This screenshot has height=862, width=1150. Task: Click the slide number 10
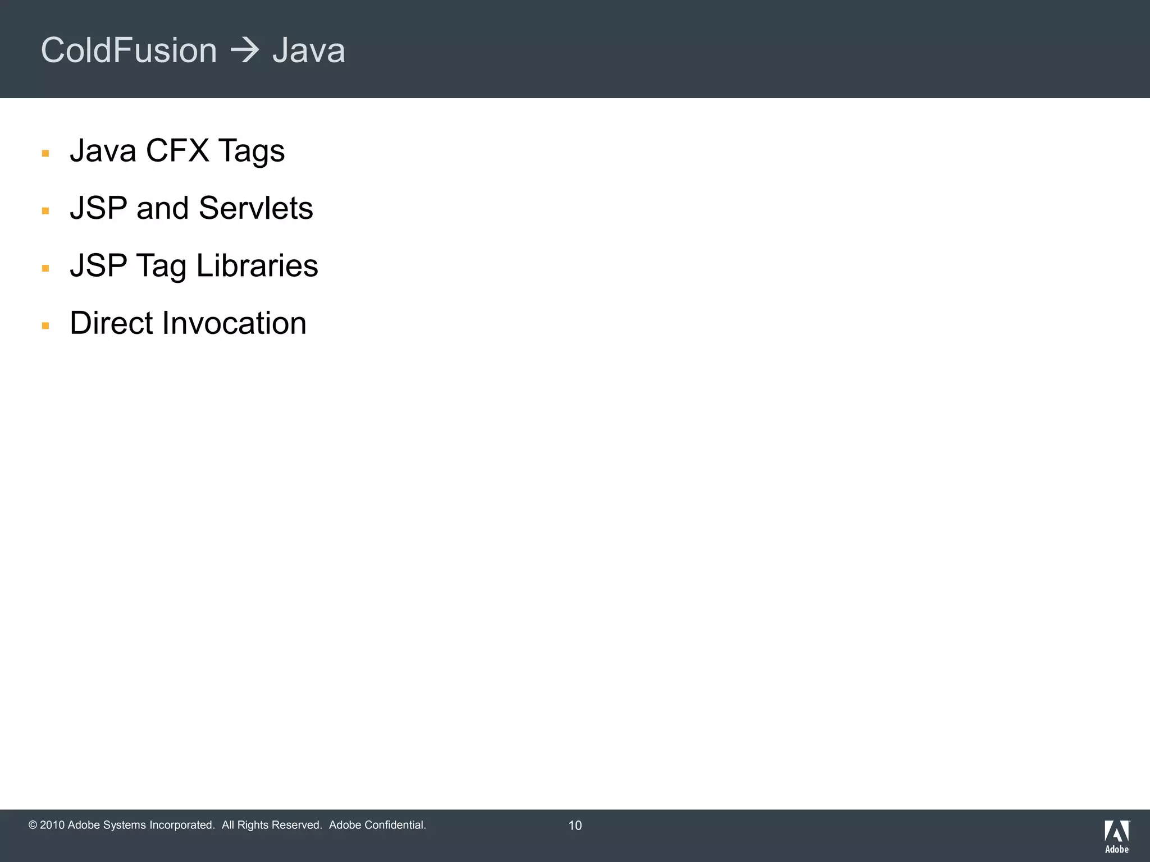575,826
